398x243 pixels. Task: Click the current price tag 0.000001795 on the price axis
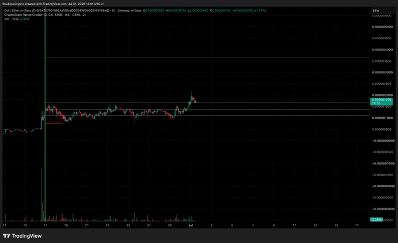pyautogui.click(x=382, y=100)
